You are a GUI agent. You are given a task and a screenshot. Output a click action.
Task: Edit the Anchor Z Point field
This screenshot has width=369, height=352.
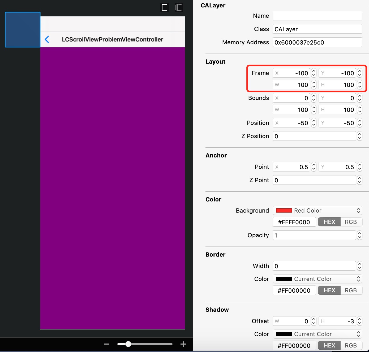click(314, 180)
